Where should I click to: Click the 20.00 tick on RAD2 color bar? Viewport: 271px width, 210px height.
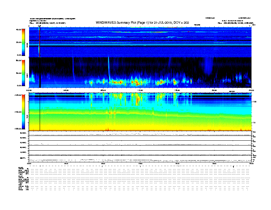pos(19,42)
